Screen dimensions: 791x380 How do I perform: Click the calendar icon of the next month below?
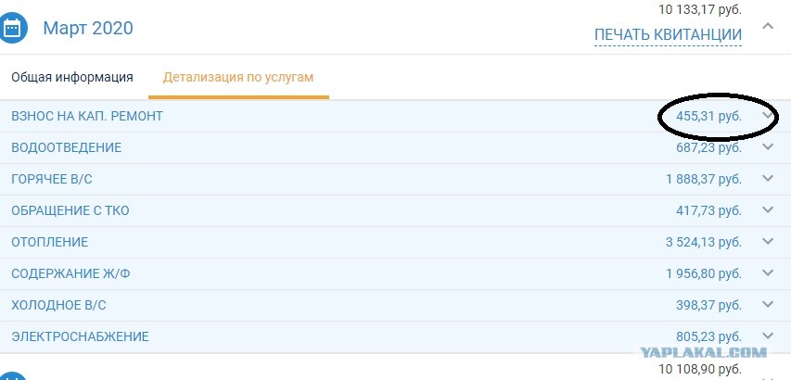[12, 377]
